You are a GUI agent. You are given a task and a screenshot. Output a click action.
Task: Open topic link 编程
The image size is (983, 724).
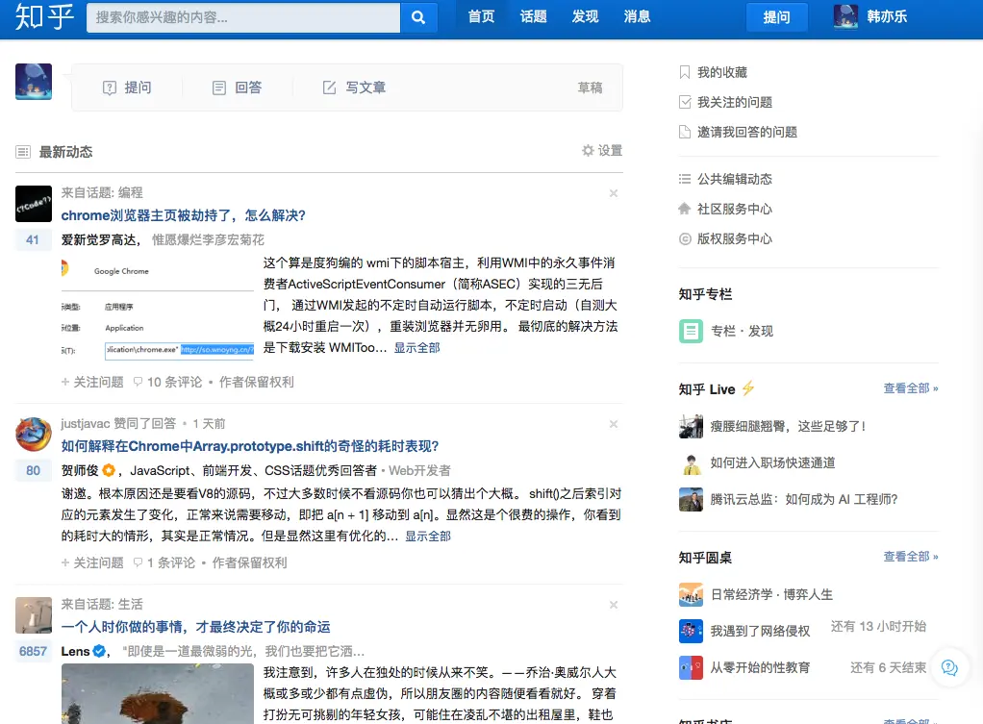pos(131,193)
